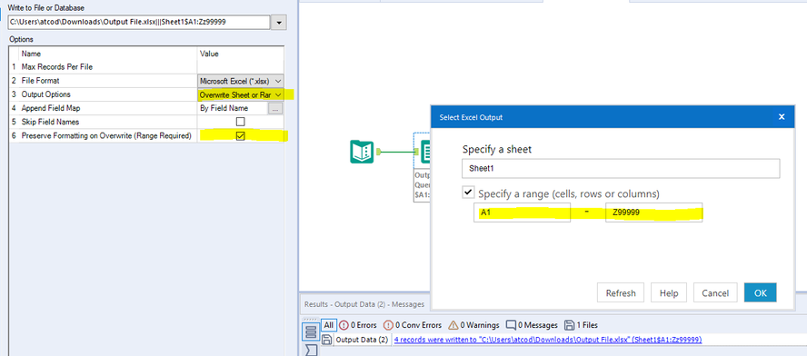Select the File Format row name

click(x=41, y=81)
